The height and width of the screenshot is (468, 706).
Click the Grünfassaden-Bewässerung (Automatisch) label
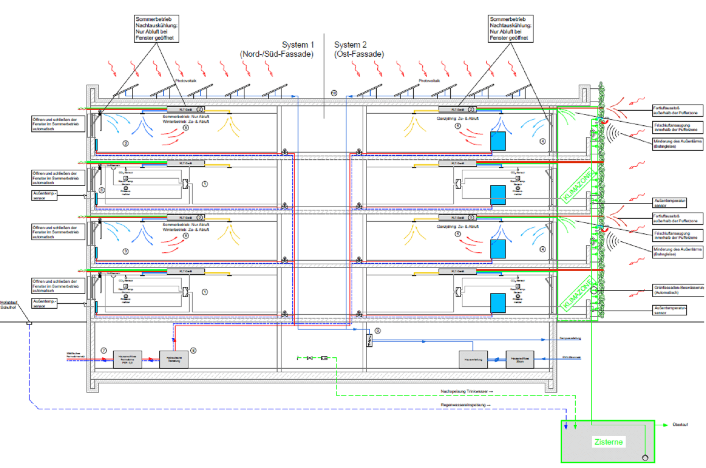click(x=678, y=290)
